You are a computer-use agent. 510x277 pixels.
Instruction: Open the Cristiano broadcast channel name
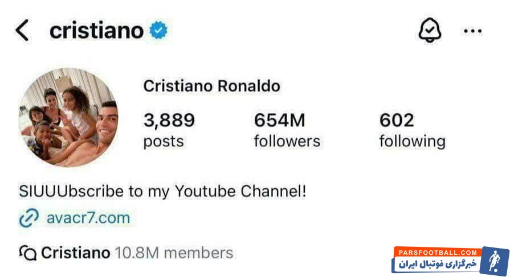tap(75, 253)
